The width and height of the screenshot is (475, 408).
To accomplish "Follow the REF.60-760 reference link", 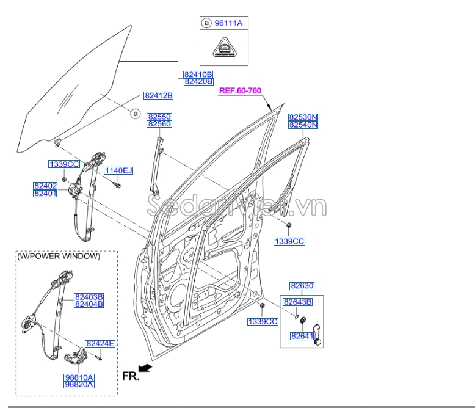I will (240, 91).
